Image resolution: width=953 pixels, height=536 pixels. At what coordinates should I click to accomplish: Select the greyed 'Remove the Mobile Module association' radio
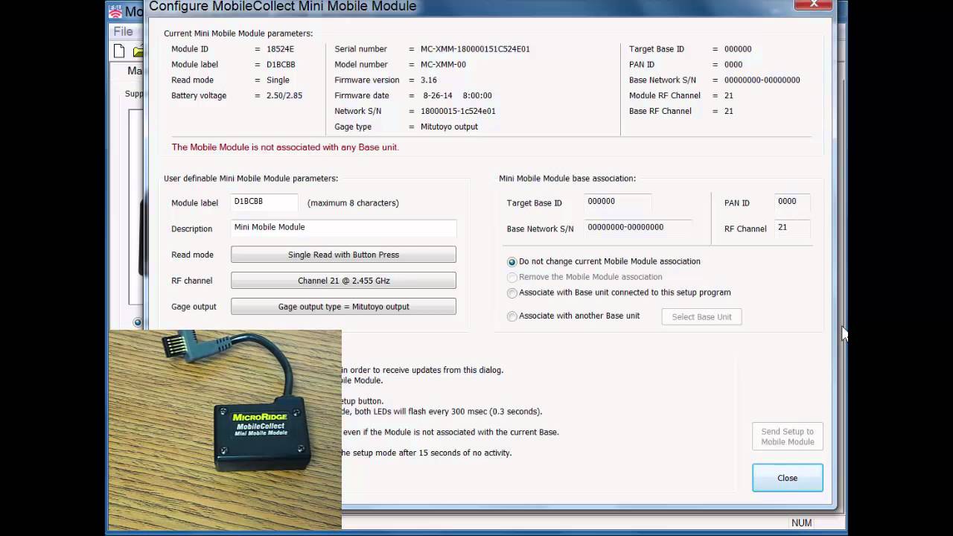511,277
